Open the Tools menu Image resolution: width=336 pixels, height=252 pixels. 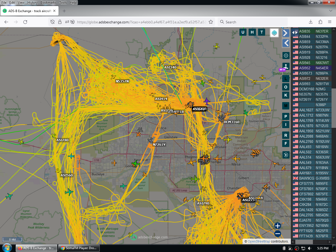(x=63, y=3)
